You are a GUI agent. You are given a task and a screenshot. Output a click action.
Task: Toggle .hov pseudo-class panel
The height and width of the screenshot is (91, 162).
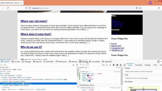click(103, 65)
